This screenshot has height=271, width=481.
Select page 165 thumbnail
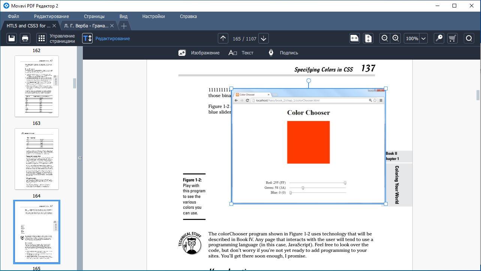point(37,232)
